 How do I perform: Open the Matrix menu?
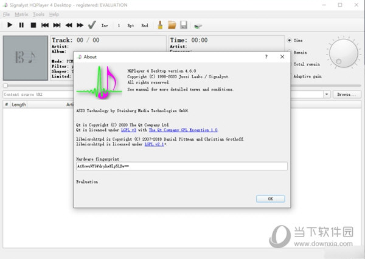point(21,15)
